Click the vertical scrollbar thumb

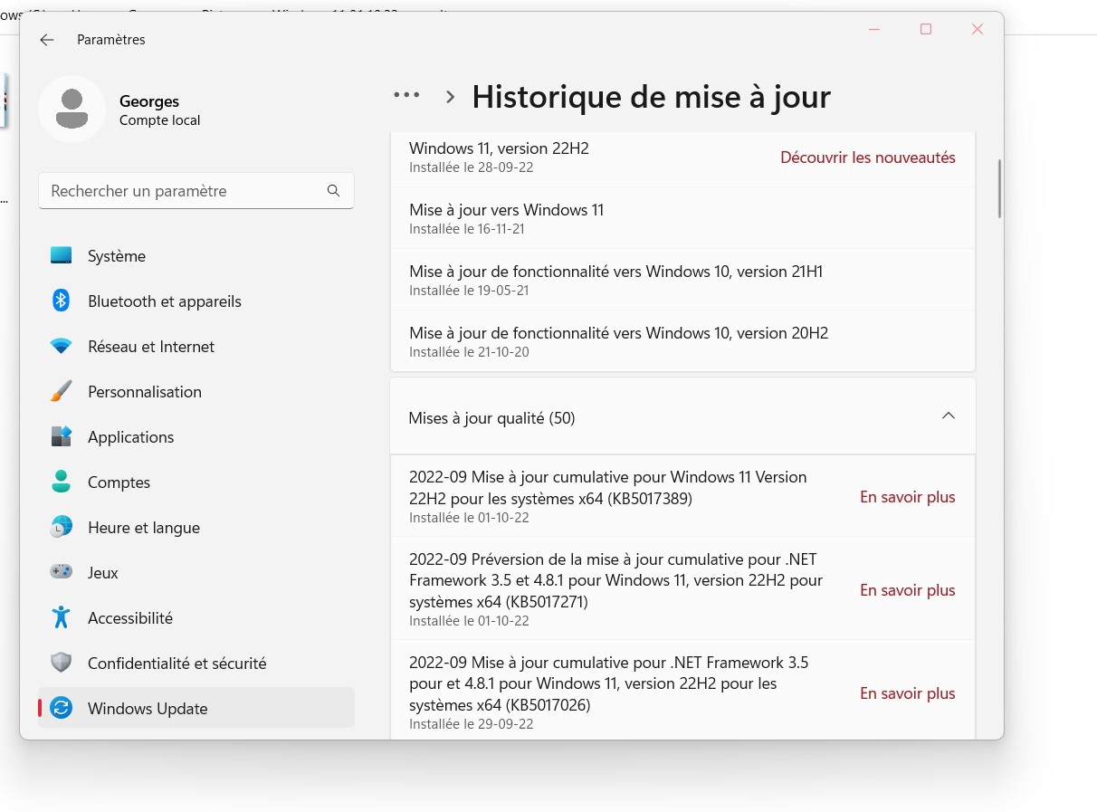[999, 188]
